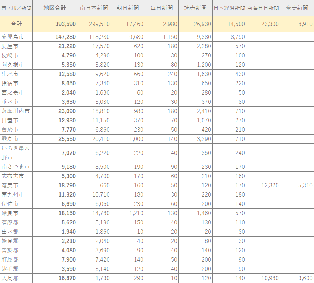Select total cell 2,980
The image size is (314, 283).
(x=170, y=24)
